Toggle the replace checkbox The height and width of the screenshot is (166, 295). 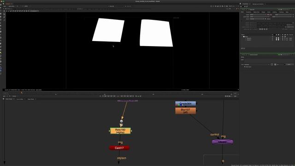click(265, 19)
